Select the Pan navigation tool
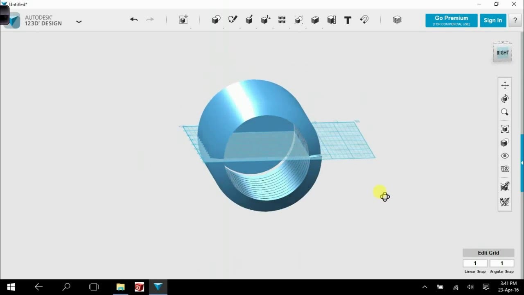The width and height of the screenshot is (524, 295). (x=505, y=85)
